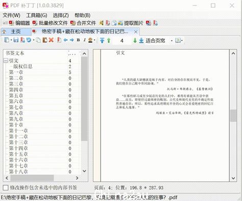Screen dimensions: 242x201
Task: Click the save icon in bookmark toolbar
Action: tap(16, 40)
